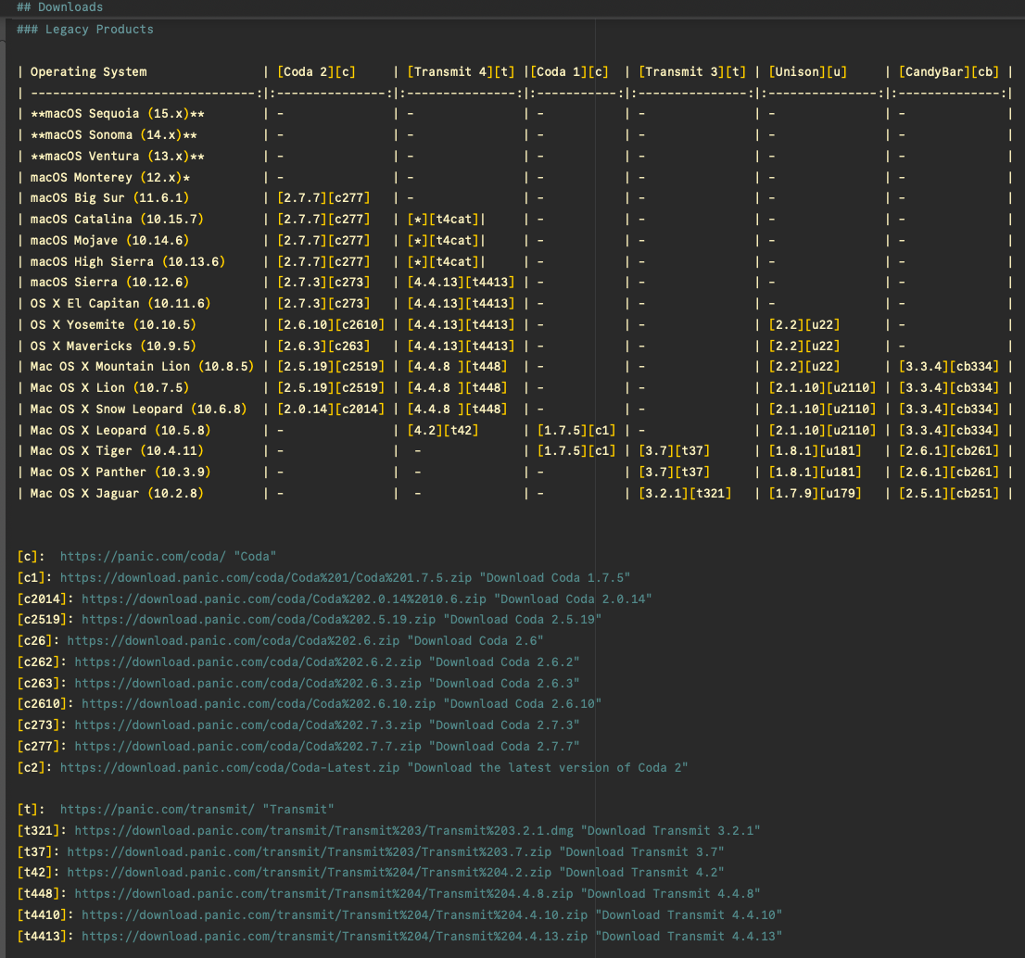This screenshot has width=1025, height=958.
Task: Click the '[2.6.10][c2610]' table cell
Action: click(x=331, y=325)
